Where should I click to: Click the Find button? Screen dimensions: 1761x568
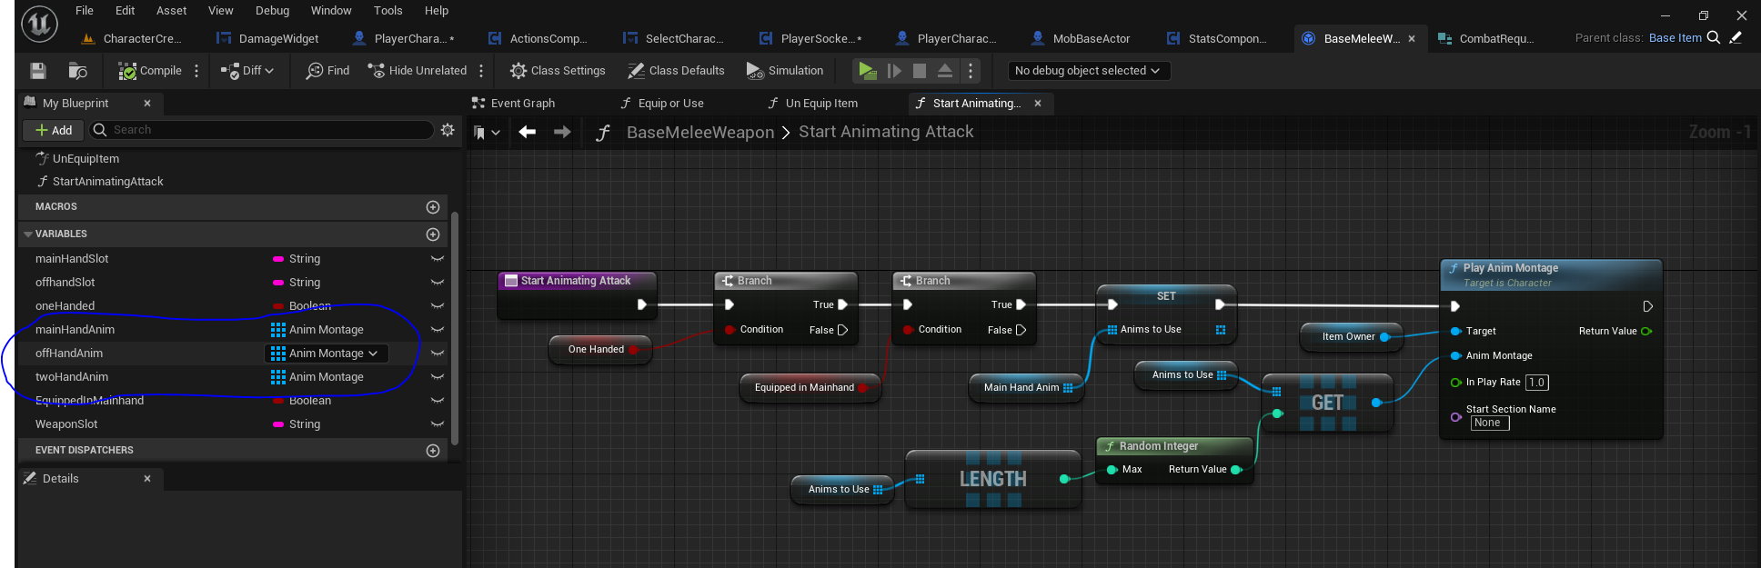click(327, 71)
